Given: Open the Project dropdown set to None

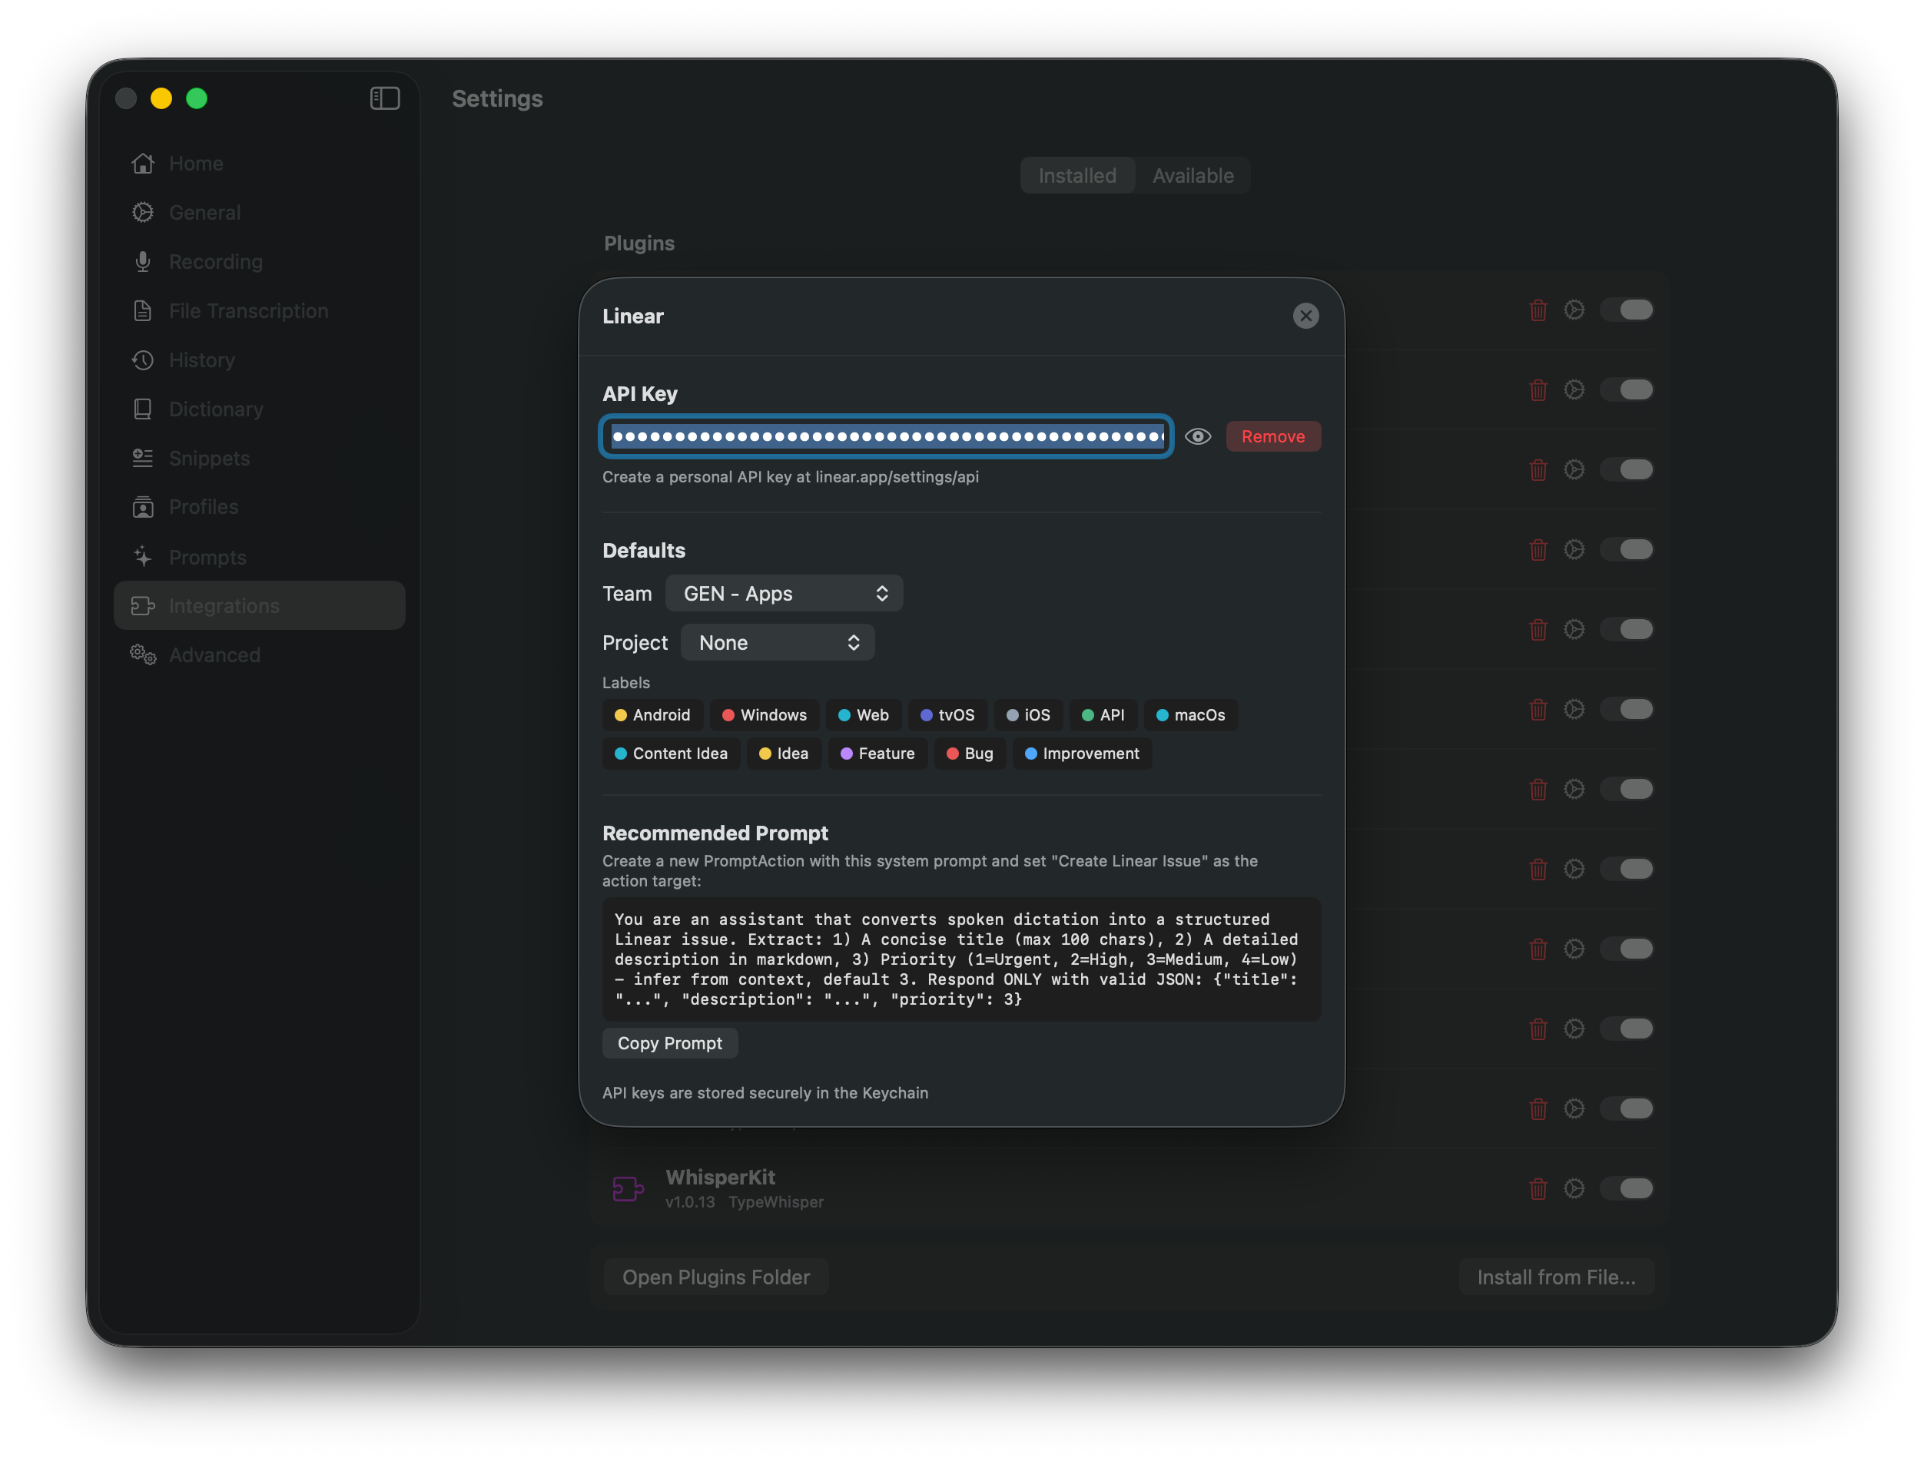Looking at the screenshot, I should [777, 643].
